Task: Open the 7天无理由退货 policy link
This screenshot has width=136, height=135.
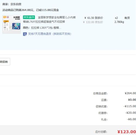Action: pyautogui.click(x=50, y=34)
